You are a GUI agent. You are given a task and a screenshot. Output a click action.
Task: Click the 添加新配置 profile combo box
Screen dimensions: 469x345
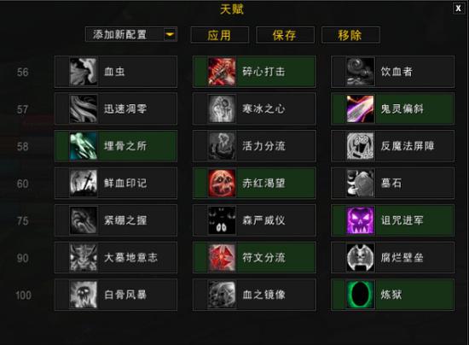point(131,34)
